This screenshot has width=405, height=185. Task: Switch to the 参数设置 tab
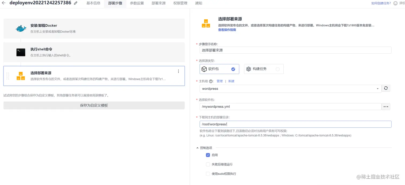coord(137,3)
